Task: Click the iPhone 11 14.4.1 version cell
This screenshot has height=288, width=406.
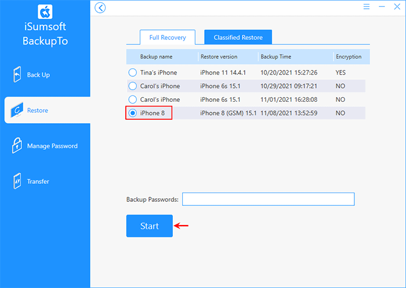Action: coord(223,72)
